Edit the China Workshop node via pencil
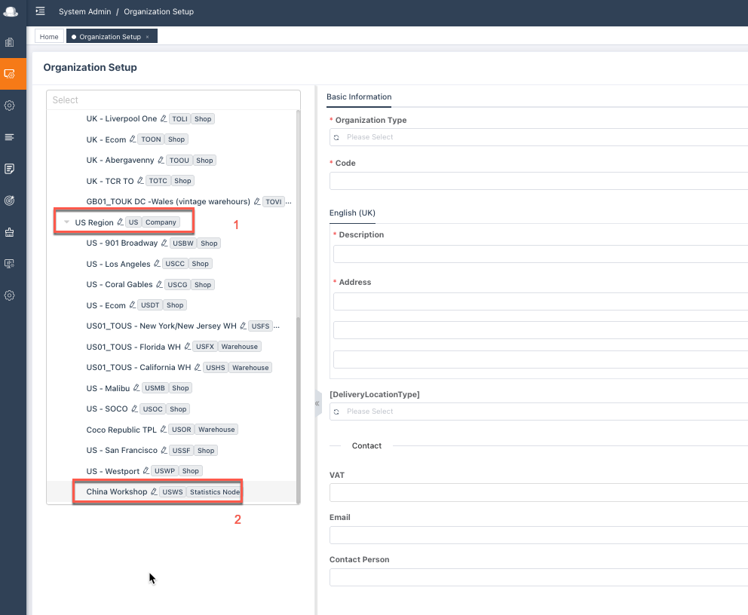Image resolution: width=748 pixels, height=615 pixels. [x=154, y=491]
